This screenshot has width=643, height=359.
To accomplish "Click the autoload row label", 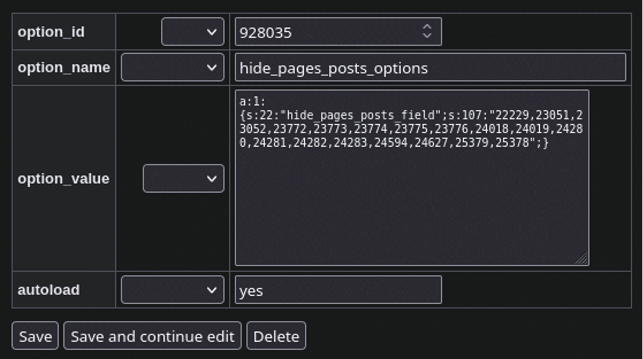I will 49,290.
